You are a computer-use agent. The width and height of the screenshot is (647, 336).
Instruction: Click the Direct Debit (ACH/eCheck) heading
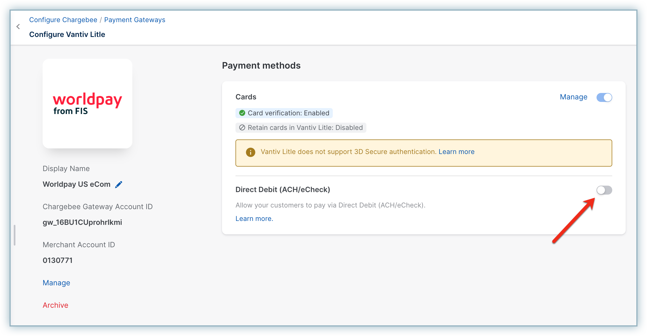point(283,190)
